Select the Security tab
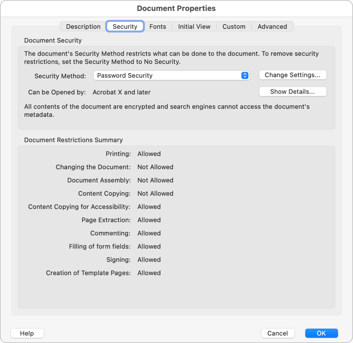The image size is (353, 343). [x=125, y=27]
